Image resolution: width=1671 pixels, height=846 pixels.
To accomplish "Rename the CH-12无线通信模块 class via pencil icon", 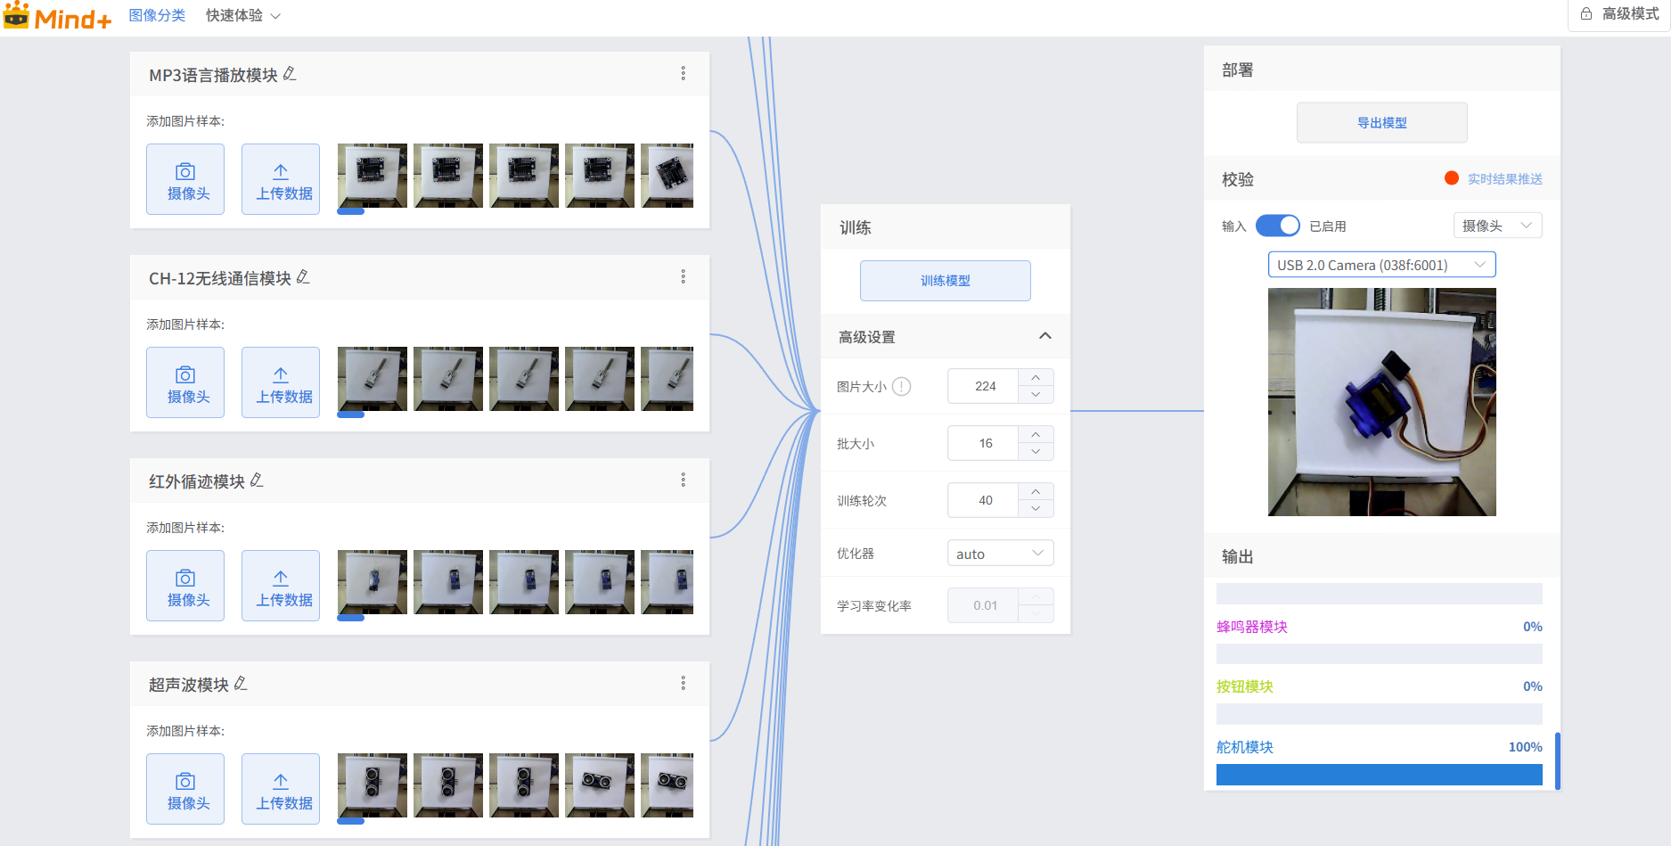I will pos(303,277).
